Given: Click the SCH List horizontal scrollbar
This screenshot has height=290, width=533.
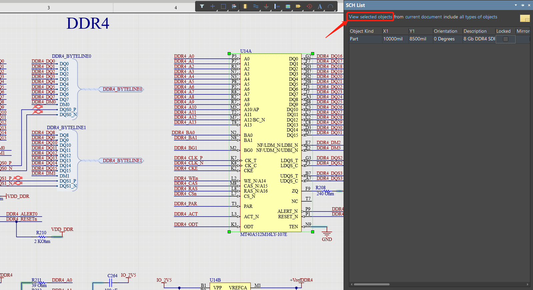Looking at the screenshot, I should pos(372,284).
